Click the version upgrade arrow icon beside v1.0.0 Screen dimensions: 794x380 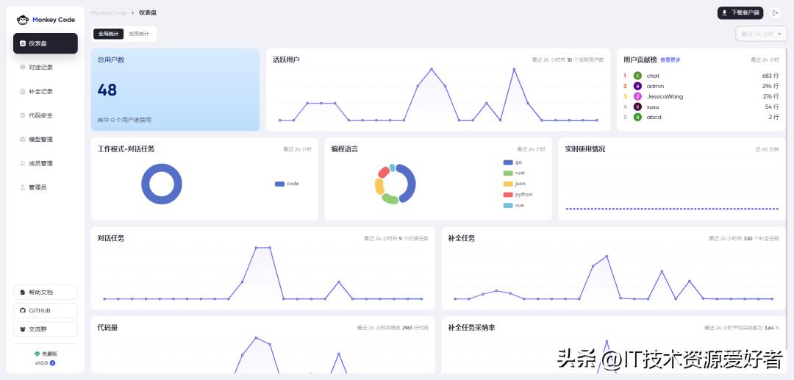pyautogui.click(x=53, y=363)
